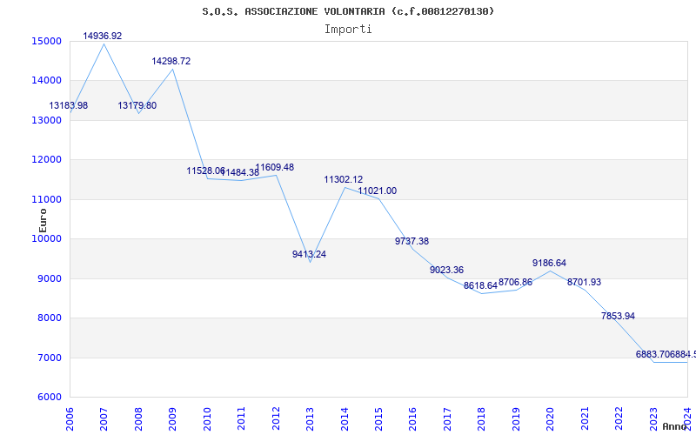The image size is (696, 435).
Task: Click y-axis tick 10000
Action: 46,238
